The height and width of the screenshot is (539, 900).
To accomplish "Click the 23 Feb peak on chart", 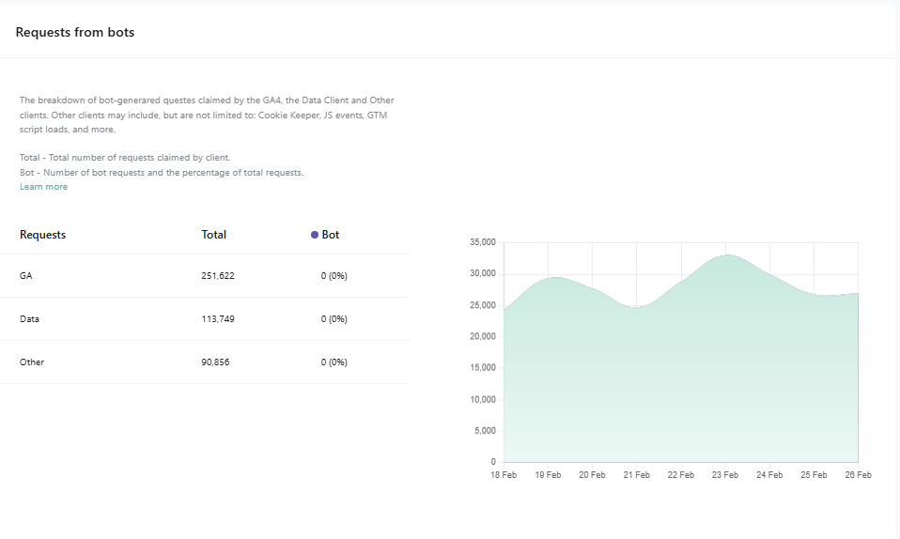I will click(x=726, y=255).
